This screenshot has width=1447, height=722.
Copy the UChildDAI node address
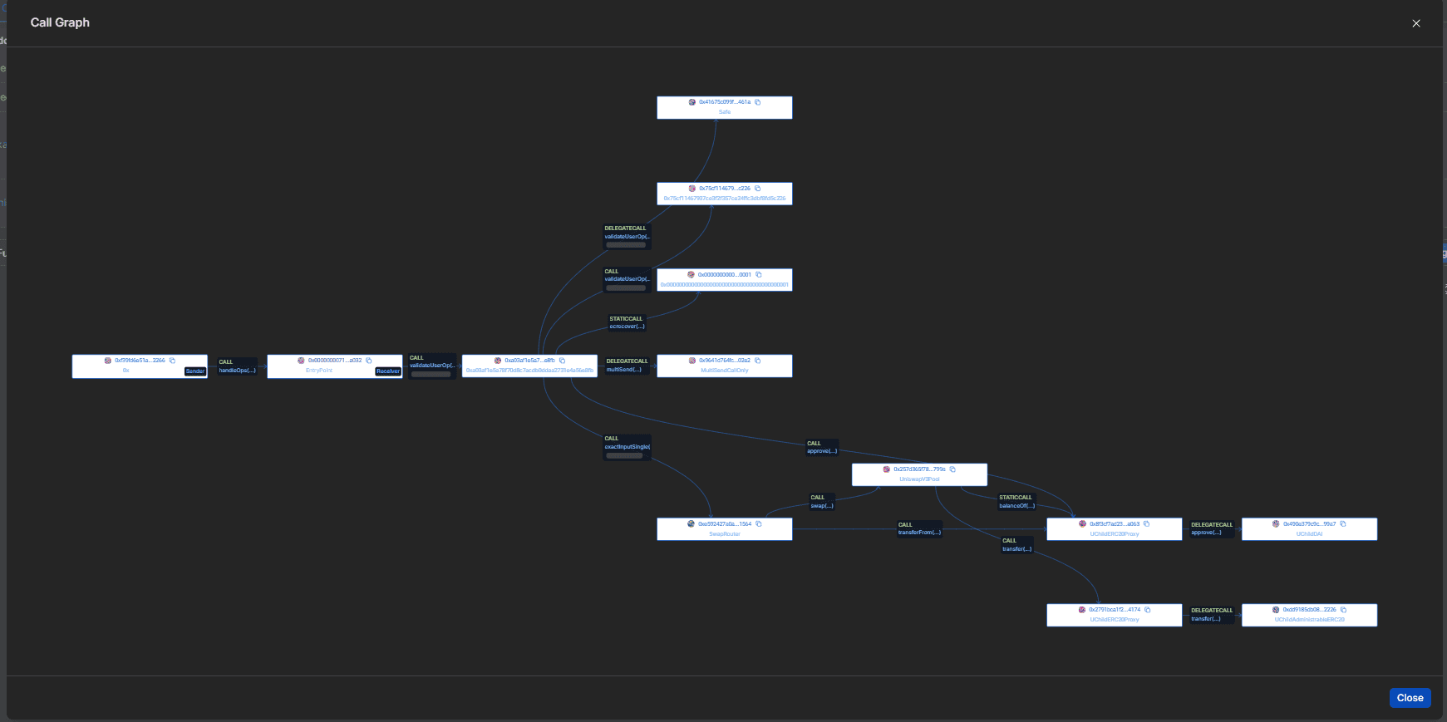click(1343, 524)
